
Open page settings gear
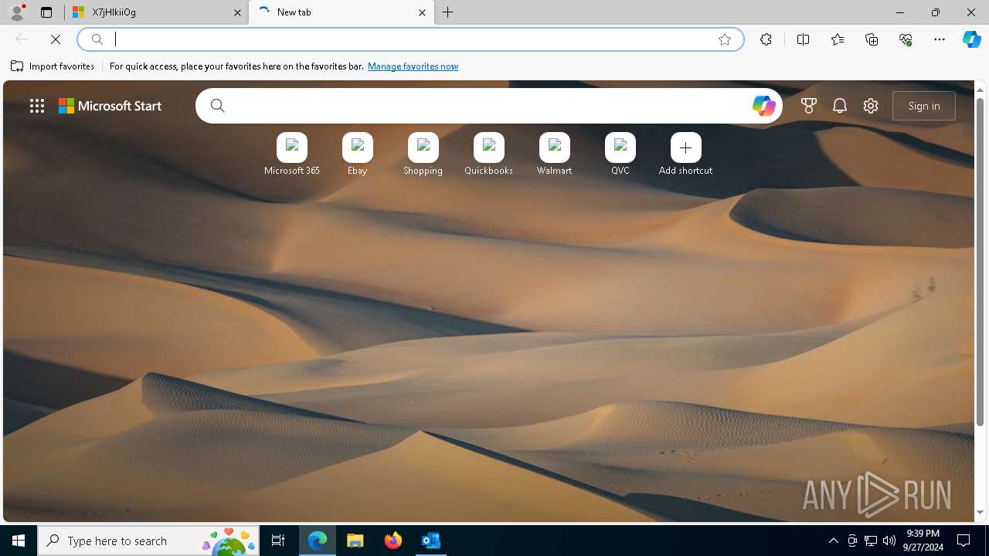(871, 106)
